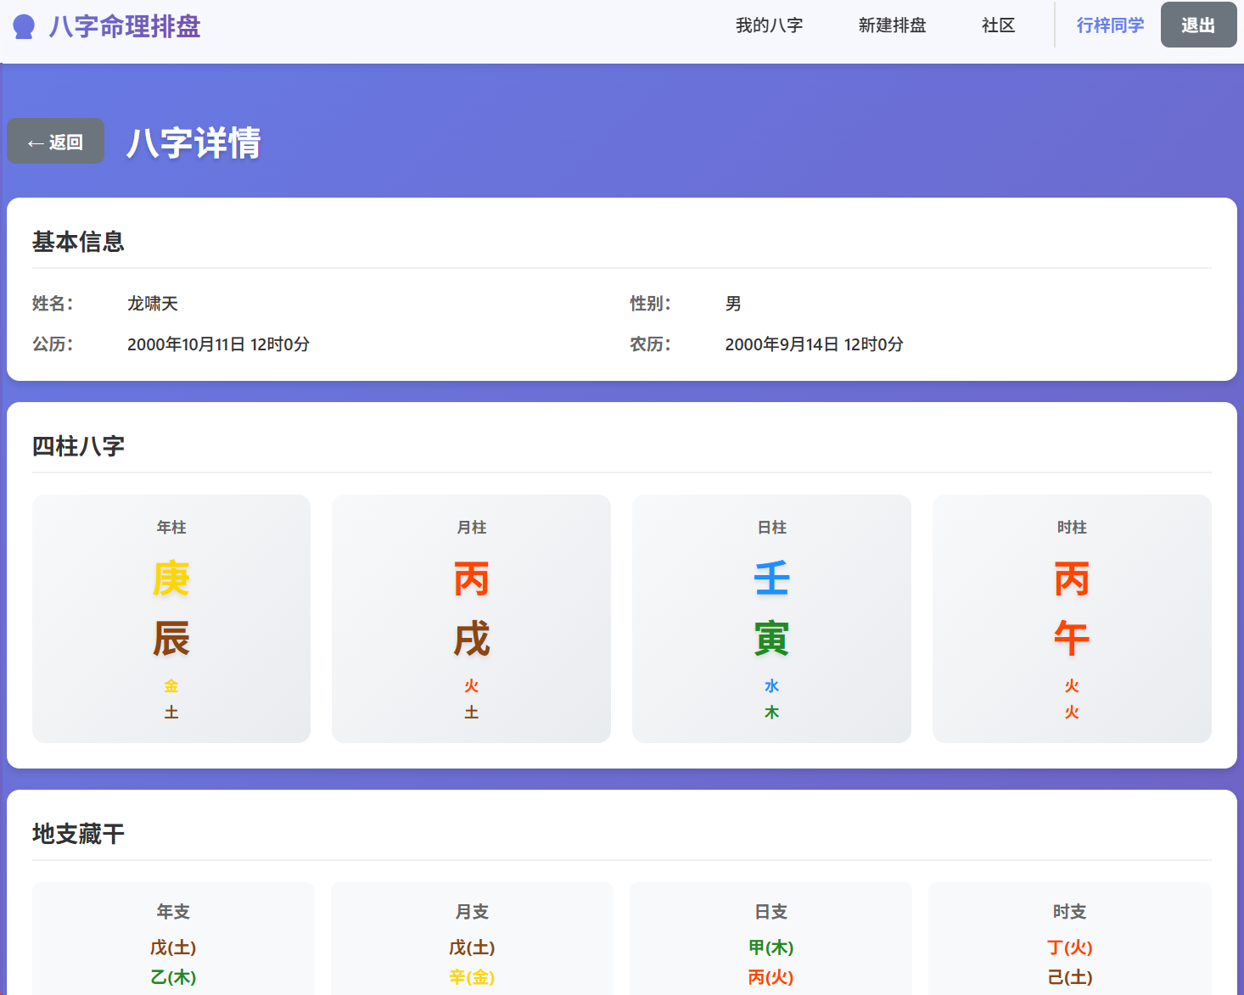This screenshot has width=1244, height=995.
Task: Go to 新建排盘 in navigation
Action: pyautogui.click(x=892, y=25)
